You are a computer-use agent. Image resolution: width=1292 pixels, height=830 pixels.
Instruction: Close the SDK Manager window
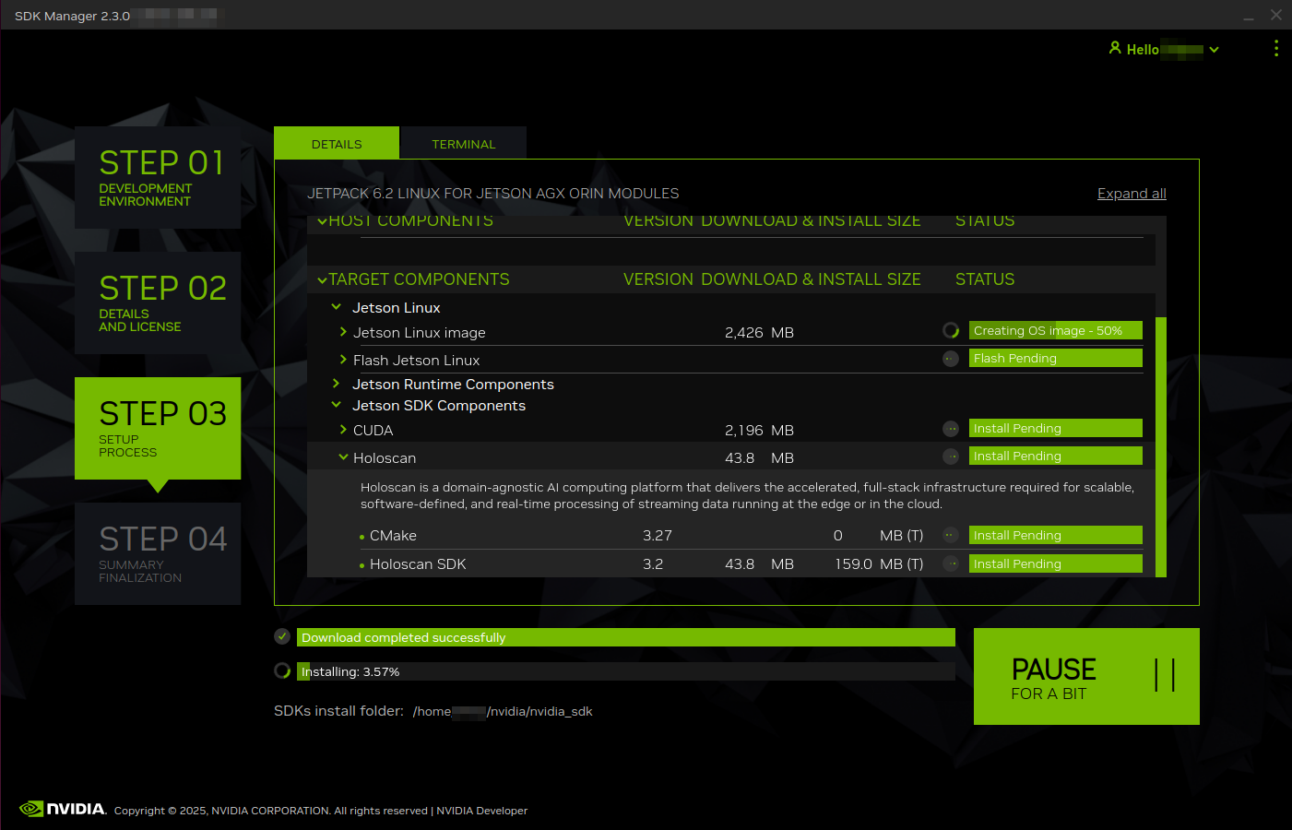pyautogui.click(x=1276, y=15)
